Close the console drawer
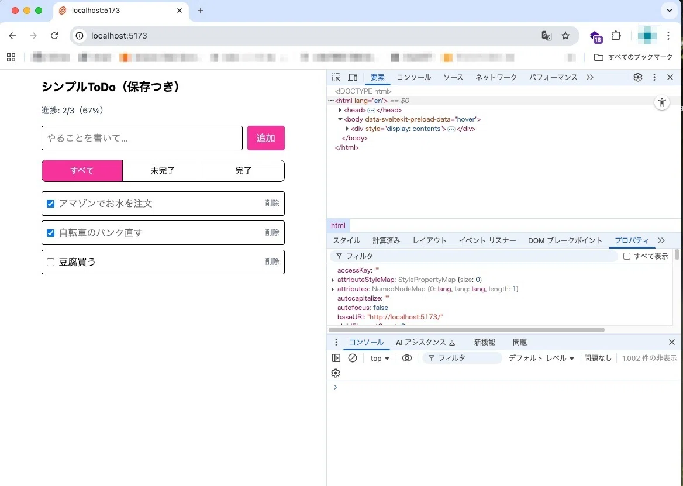Viewport: 683px width, 486px height. (x=672, y=342)
